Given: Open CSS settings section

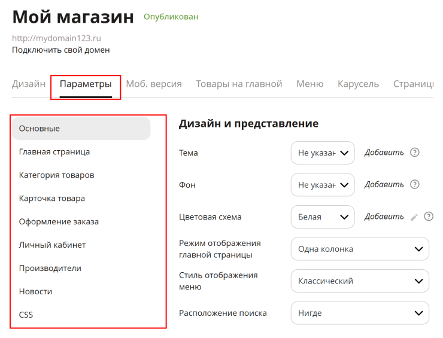Looking at the screenshot, I should click(x=26, y=315).
